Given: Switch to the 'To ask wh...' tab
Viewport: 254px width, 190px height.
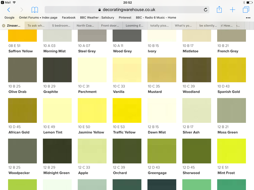Looking at the screenshot, I should click(37, 25).
